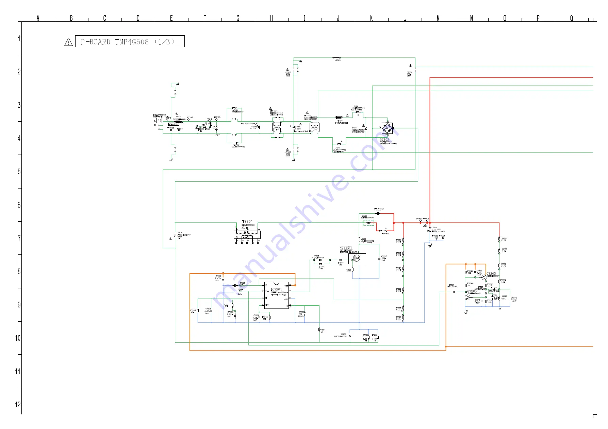Select the D7206 diode symbol left of Q7203
This screenshot has width=608, height=429.
[x=454, y=292]
